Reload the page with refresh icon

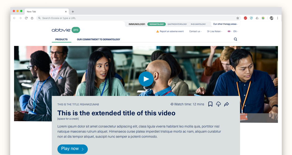click(x=26, y=18)
